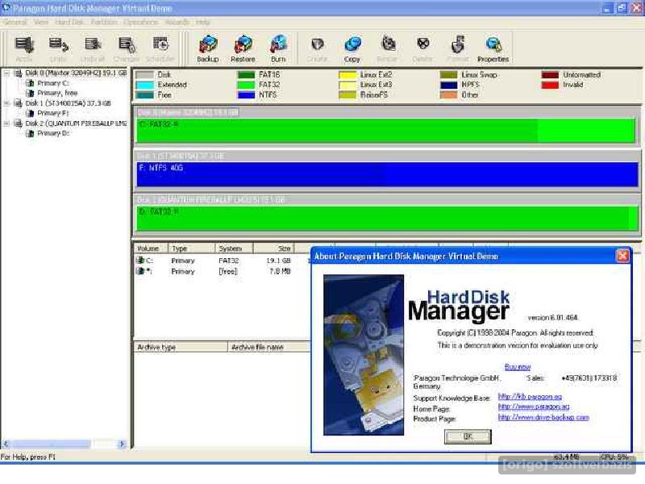Open the Wizards menu
The width and height of the screenshot is (645, 484).
[177, 23]
